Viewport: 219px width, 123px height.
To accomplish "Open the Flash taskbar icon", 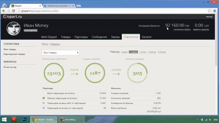I will tap(14, 120).
